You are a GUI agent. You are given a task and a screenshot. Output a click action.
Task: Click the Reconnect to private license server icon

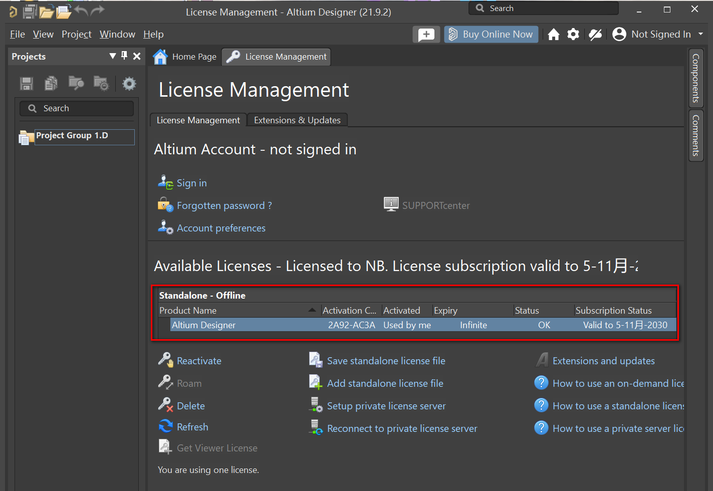(x=316, y=427)
